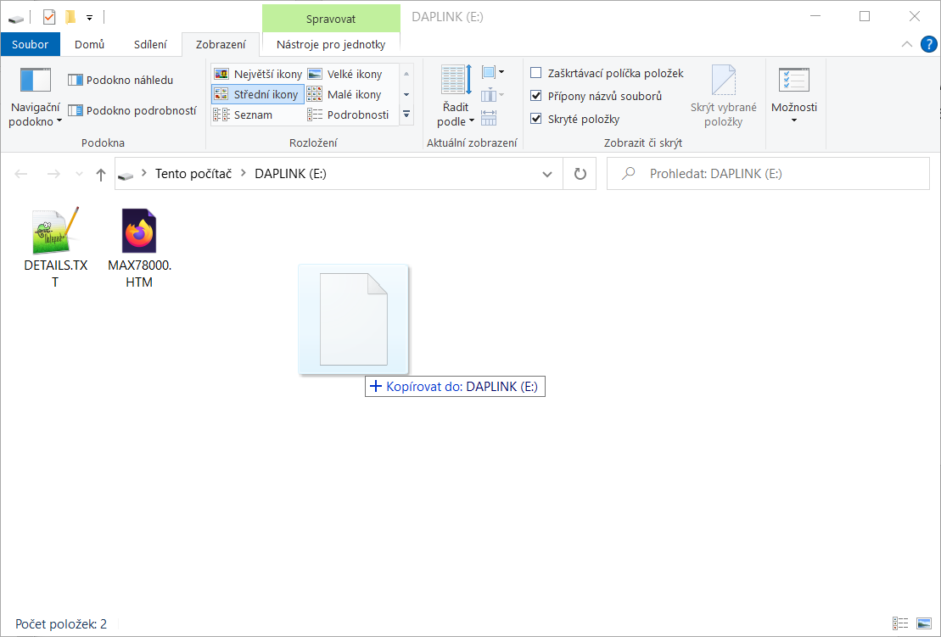Open the Navigační podokno button
The width and height of the screenshot is (941, 637).
point(36,97)
